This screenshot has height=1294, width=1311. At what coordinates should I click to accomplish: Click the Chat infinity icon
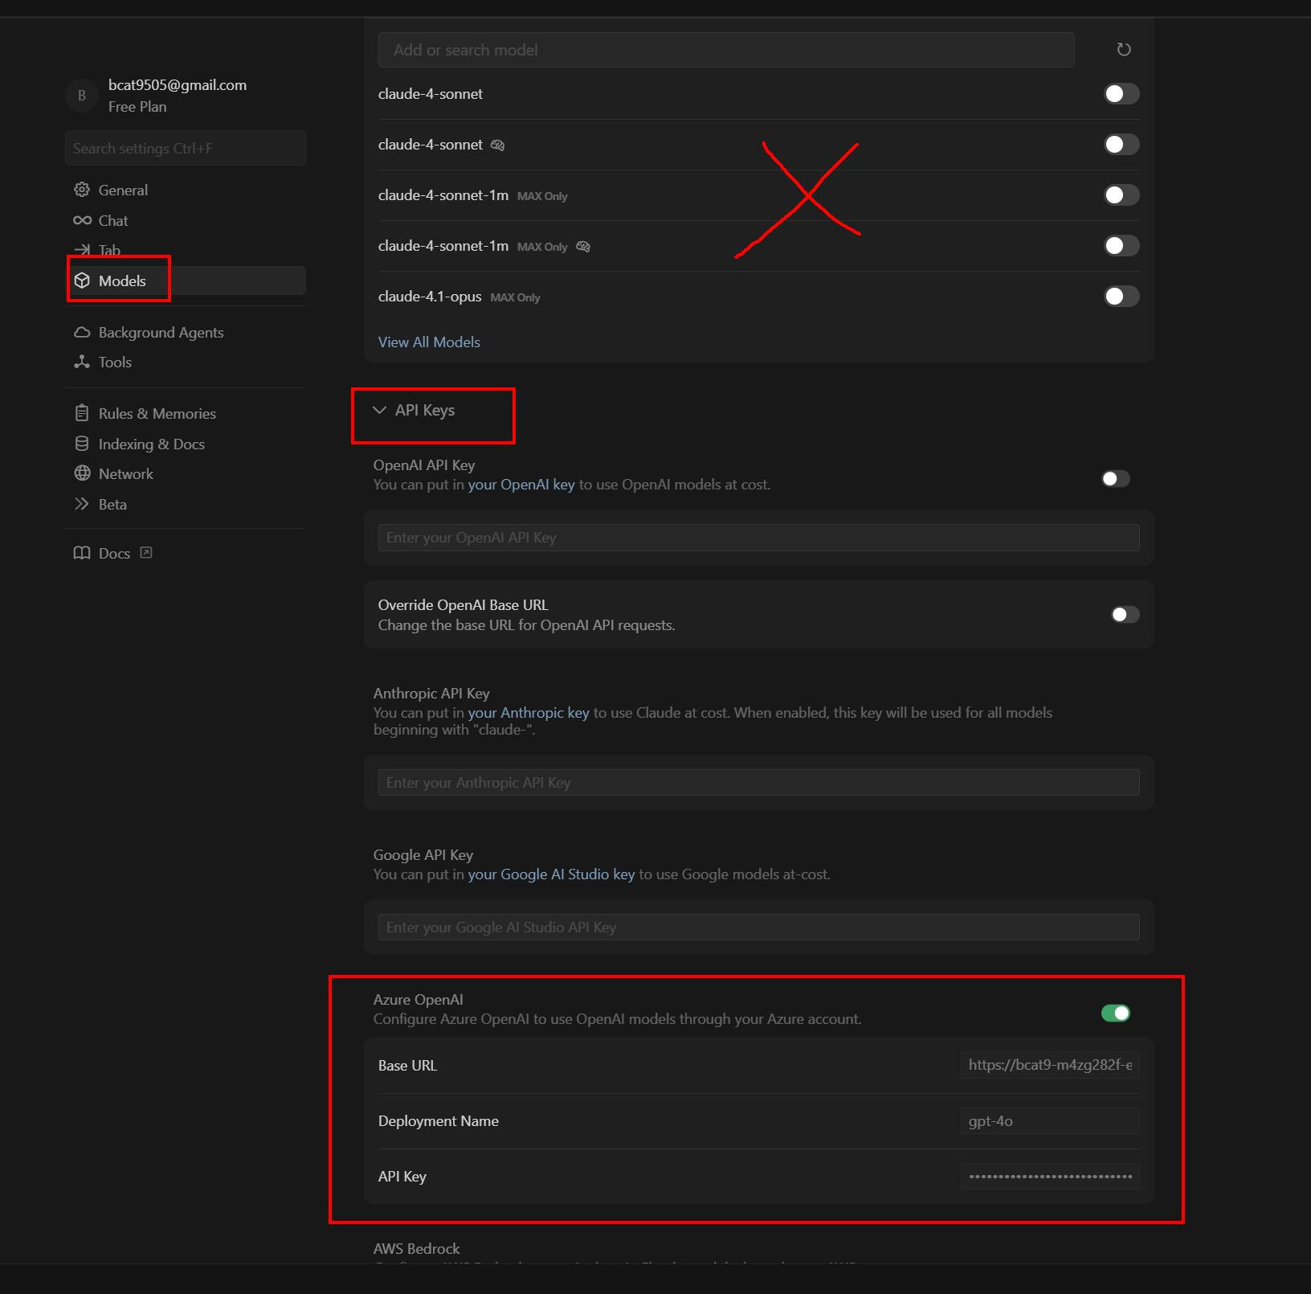point(82,220)
